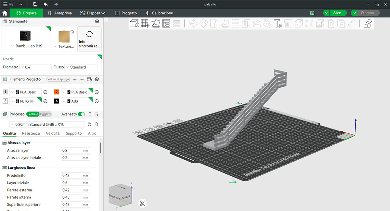390x211 pixels.
Task: Open the nozzle Diametro 0.4 dropdown
Action: 35,67
